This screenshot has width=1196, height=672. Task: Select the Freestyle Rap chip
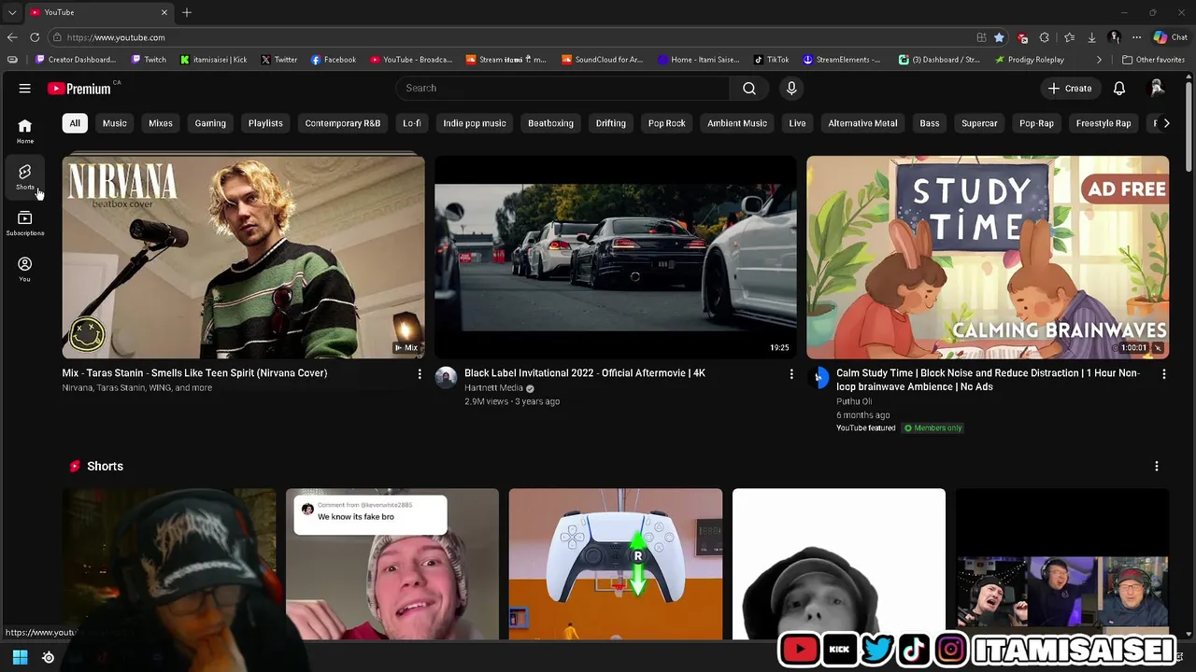pyautogui.click(x=1103, y=123)
